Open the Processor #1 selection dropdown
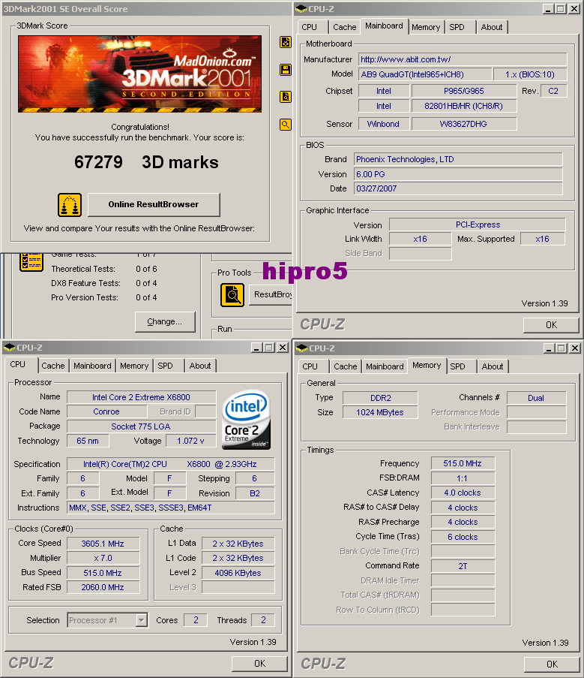 [107, 620]
